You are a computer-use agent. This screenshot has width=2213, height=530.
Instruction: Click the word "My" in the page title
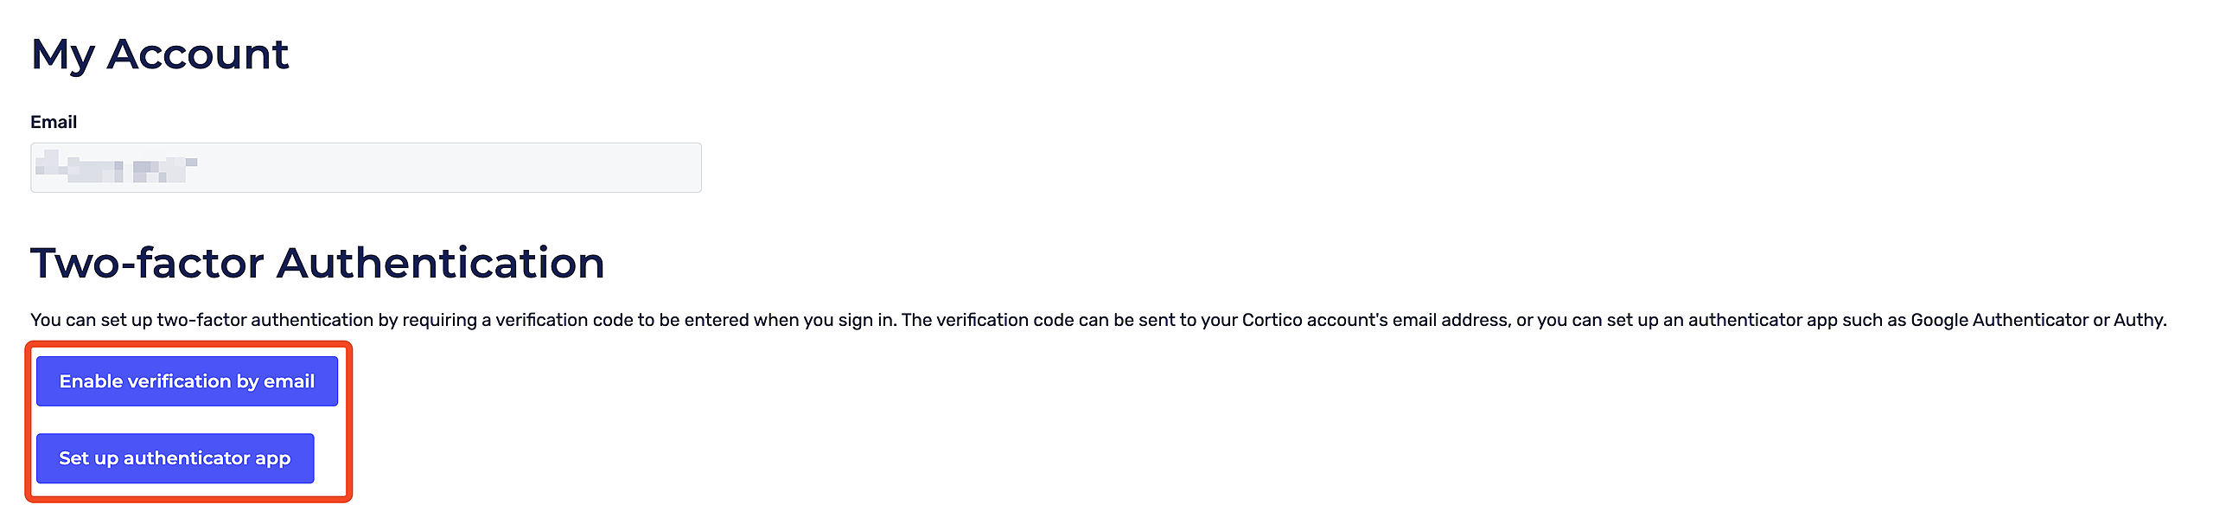(62, 54)
